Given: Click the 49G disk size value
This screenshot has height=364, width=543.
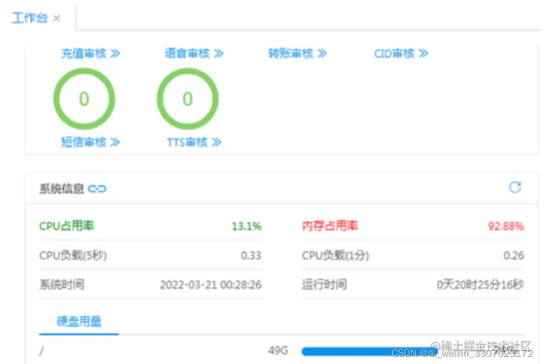Looking at the screenshot, I should (x=278, y=350).
